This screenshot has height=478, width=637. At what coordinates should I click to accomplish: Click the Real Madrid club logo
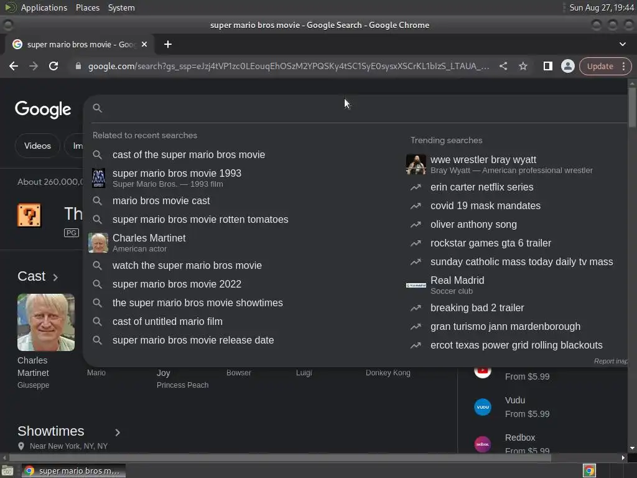pyautogui.click(x=416, y=285)
